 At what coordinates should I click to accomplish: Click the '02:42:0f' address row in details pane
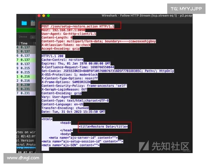[26, 136]
